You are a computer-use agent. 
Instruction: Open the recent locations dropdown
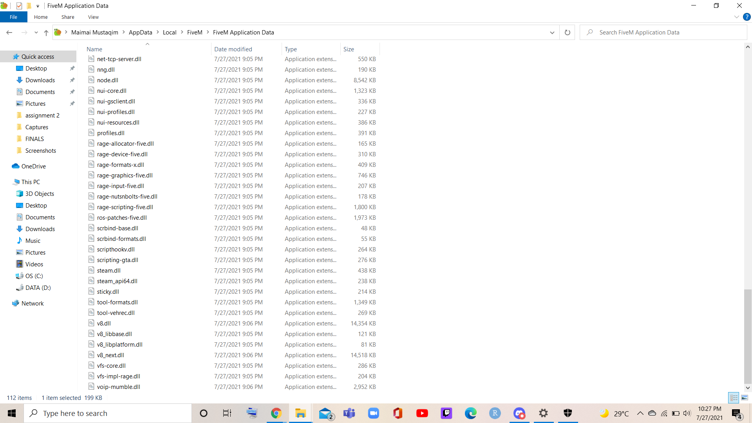(36, 33)
